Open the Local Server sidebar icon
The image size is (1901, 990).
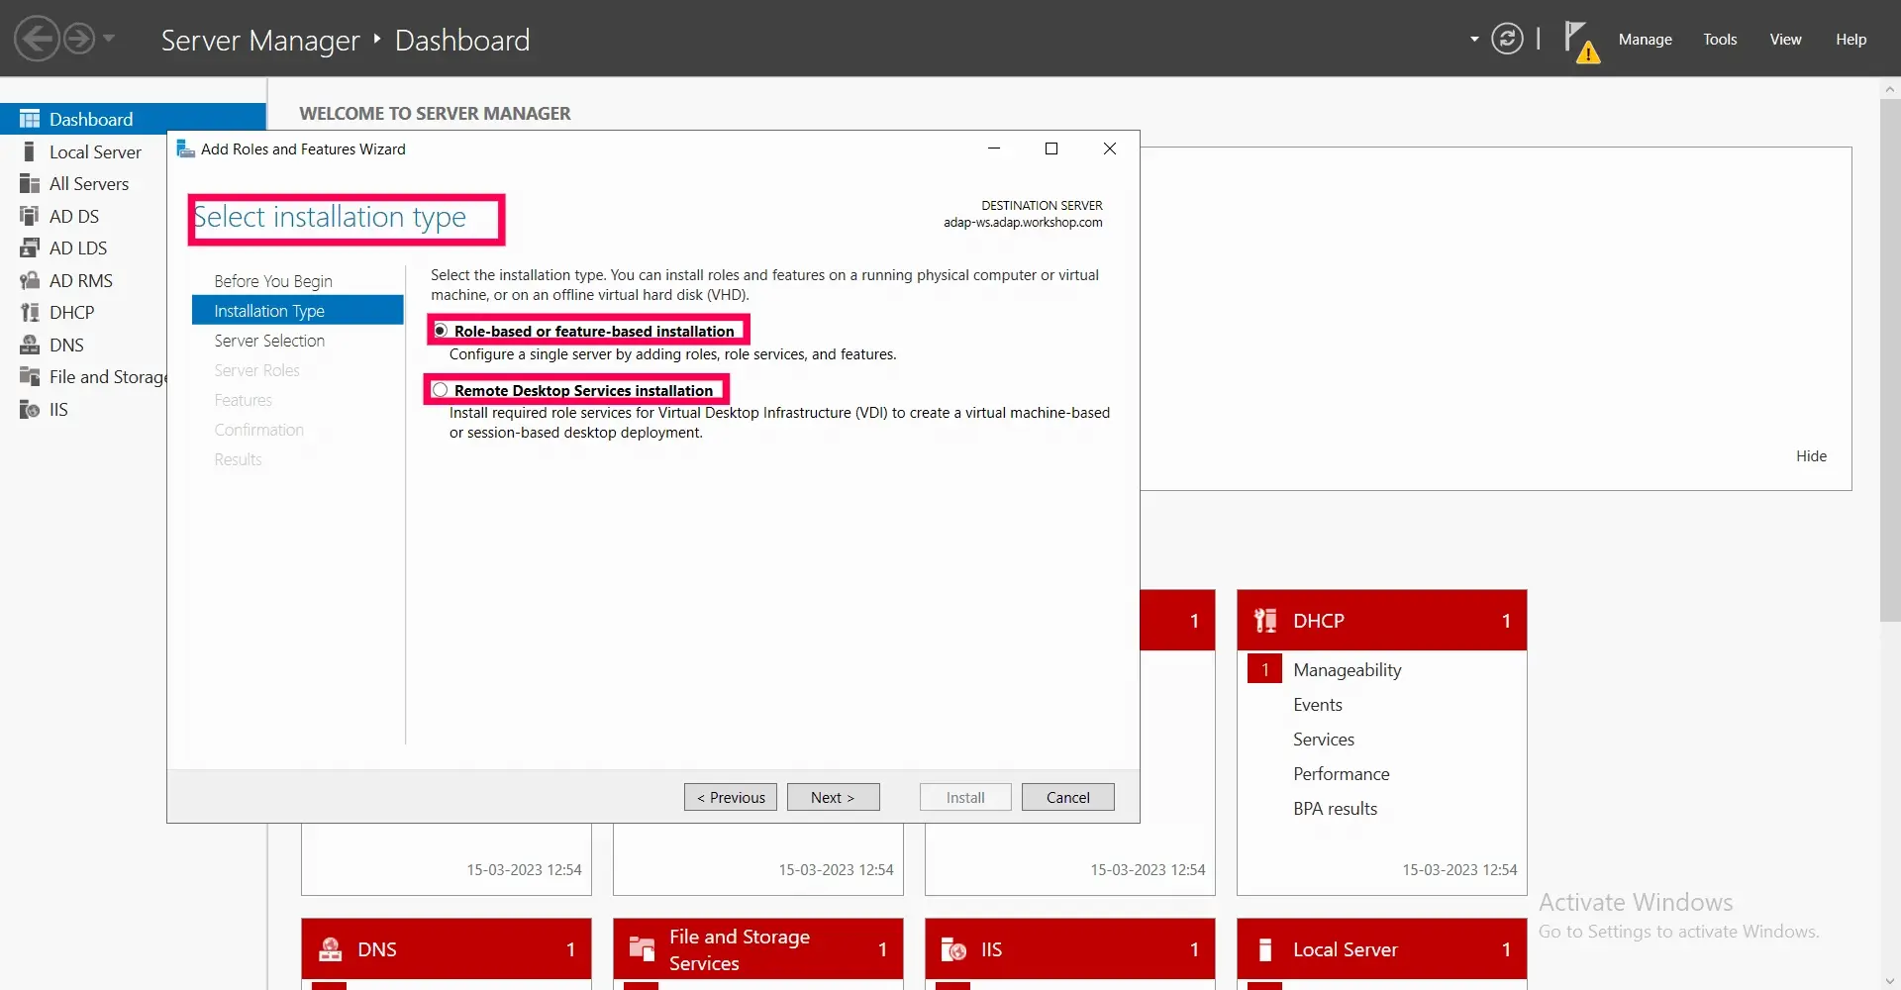29,151
